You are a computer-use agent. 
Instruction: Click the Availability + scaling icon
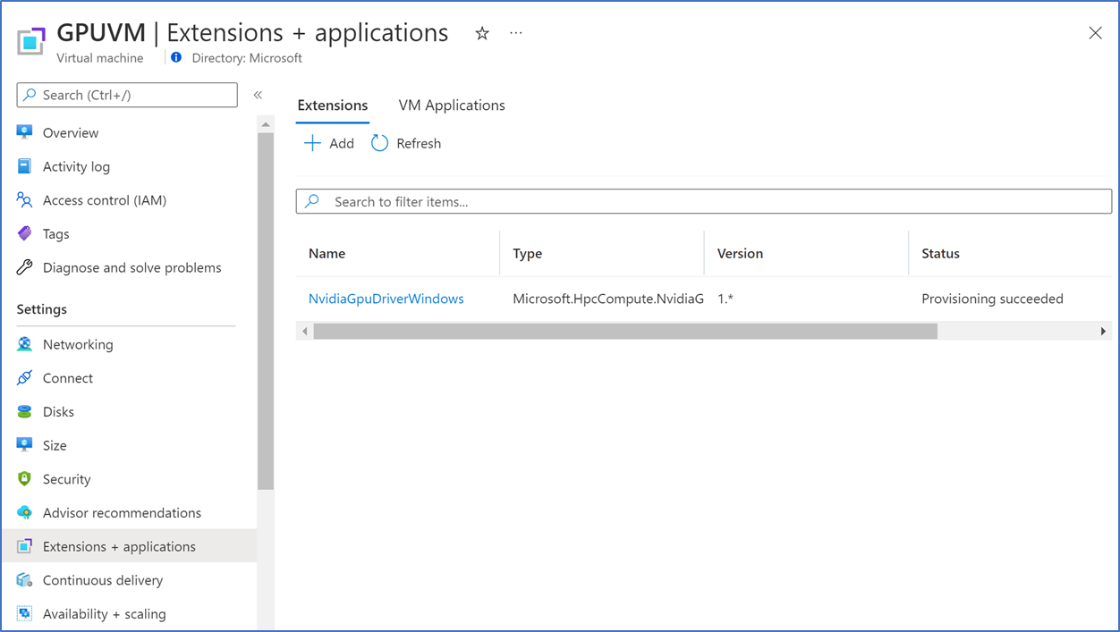coord(25,614)
